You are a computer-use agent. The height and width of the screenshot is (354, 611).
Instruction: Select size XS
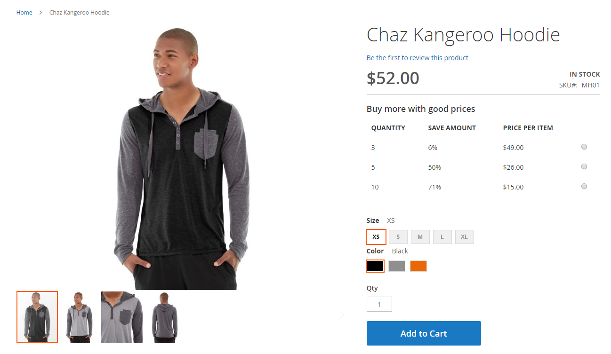pos(376,237)
